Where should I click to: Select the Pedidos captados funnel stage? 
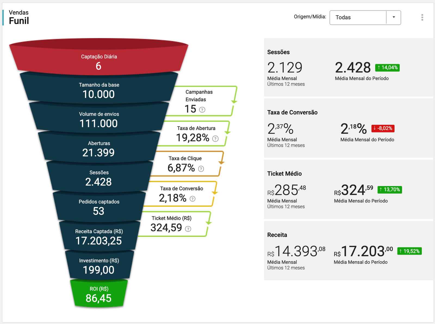[x=99, y=207]
